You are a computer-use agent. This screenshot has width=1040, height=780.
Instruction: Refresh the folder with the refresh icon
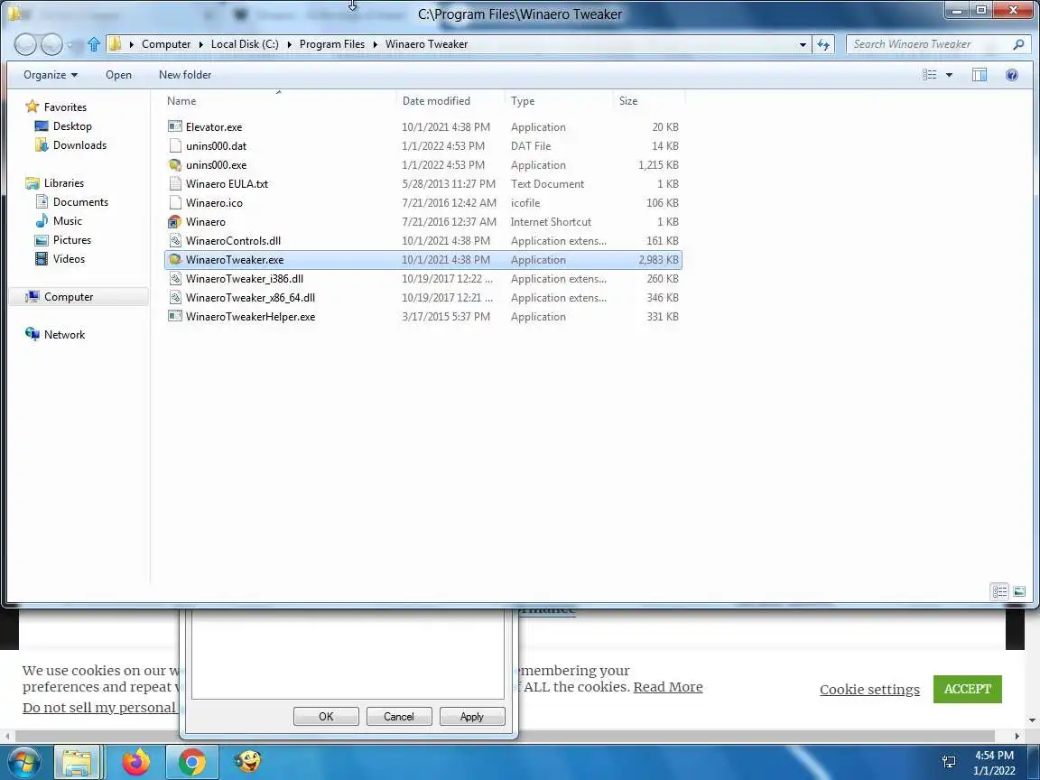click(x=823, y=44)
